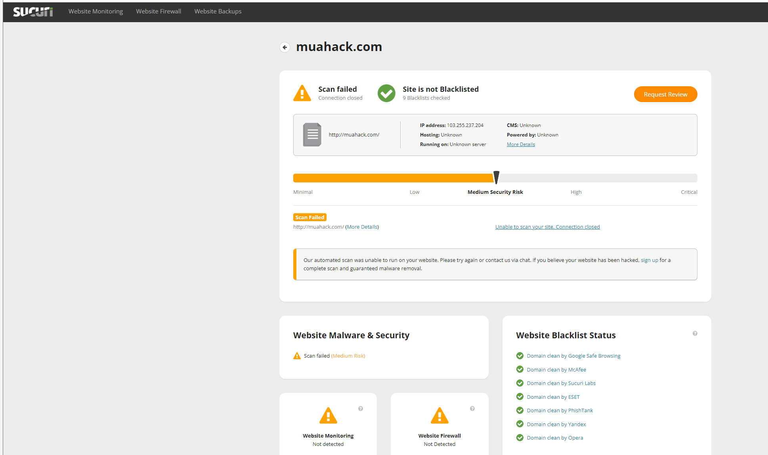This screenshot has height=455, width=768.
Task: Click the muahack.com page heading
Action: coord(339,47)
